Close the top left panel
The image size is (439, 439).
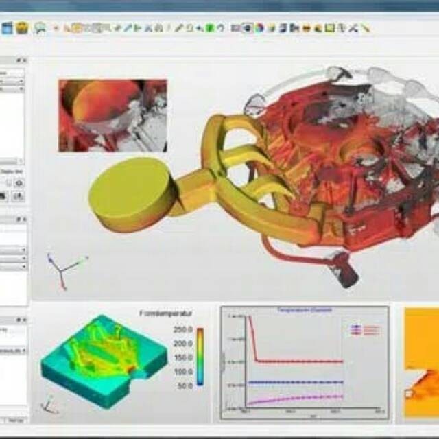point(25,60)
